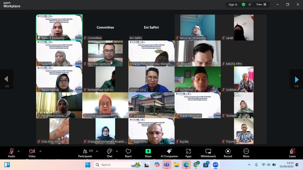Viewport: 303px width, 170px height.
Task: Open the Apps panel
Action: coord(188,153)
